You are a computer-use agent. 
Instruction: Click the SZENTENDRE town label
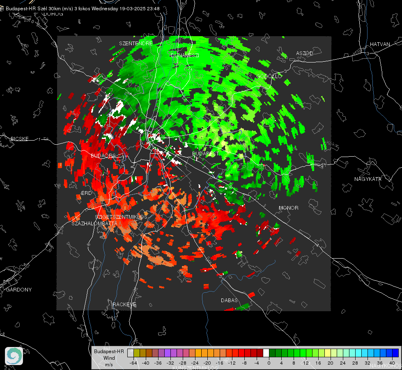coord(136,44)
